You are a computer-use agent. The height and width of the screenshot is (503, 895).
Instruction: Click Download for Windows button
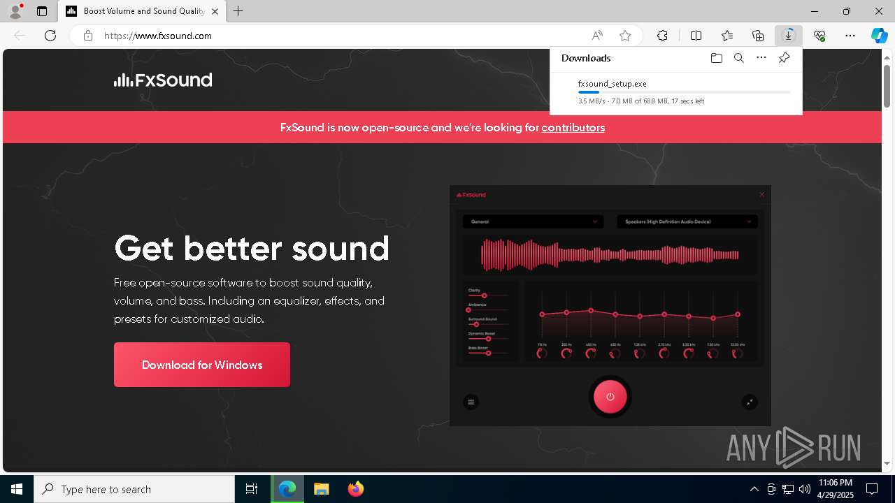tap(202, 365)
